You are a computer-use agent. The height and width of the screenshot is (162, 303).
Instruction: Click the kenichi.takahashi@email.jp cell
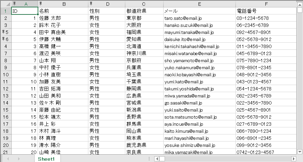200,46
